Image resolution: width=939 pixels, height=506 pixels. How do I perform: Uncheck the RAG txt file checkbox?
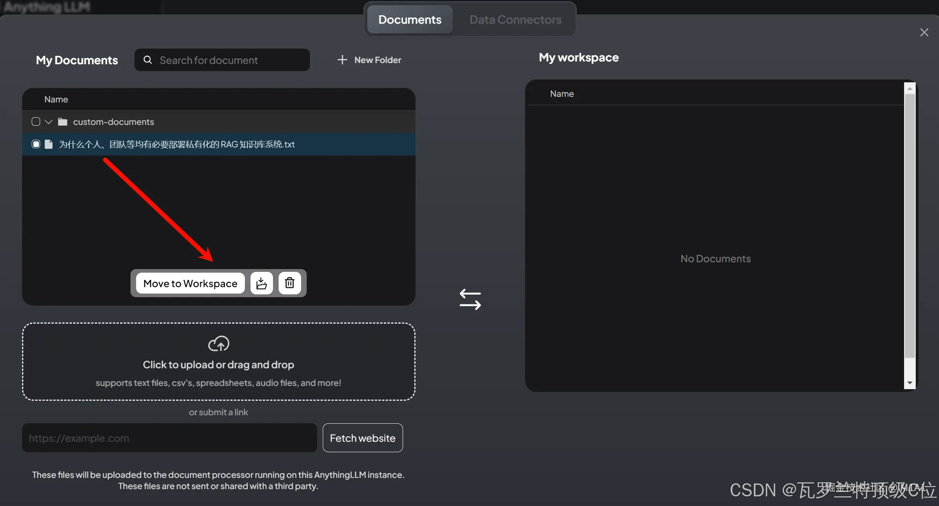[36, 144]
